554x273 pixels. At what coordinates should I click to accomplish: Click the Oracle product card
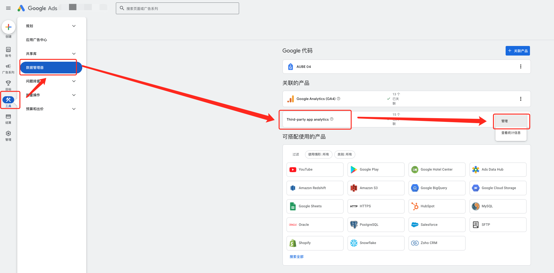click(x=315, y=225)
